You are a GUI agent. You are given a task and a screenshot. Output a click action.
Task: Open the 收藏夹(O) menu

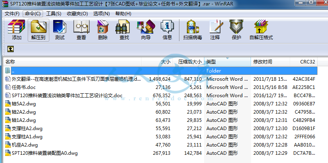[77, 14]
